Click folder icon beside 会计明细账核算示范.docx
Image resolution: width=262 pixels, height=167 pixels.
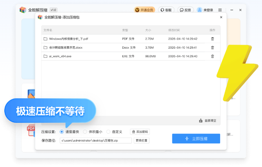(45, 47)
